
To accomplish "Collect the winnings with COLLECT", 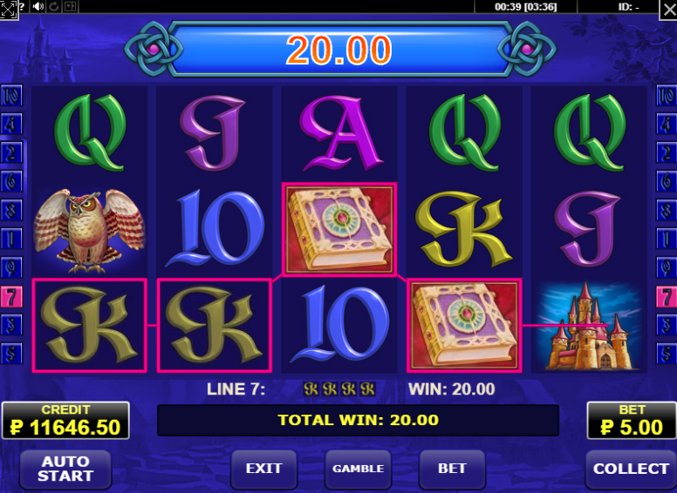I will (631, 469).
